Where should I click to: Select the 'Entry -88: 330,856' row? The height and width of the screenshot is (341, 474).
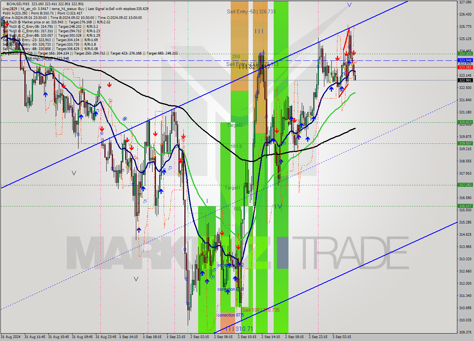50,49
